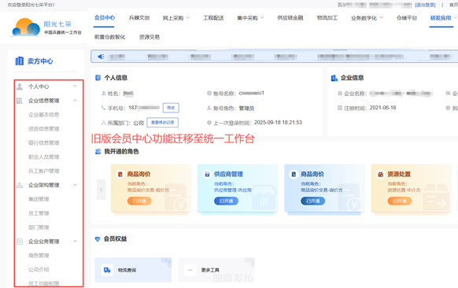Open 银行信息管理 in the sidebar
Viewport: 458px width, 288px height.
tap(43, 143)
